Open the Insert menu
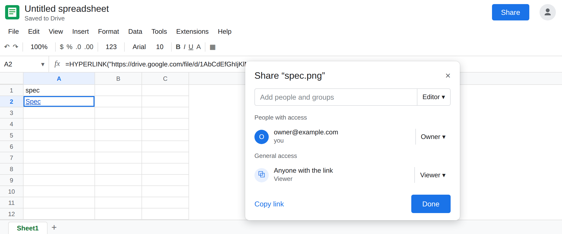Viewport: 562px width, 234px height. [x=80, y=31]
